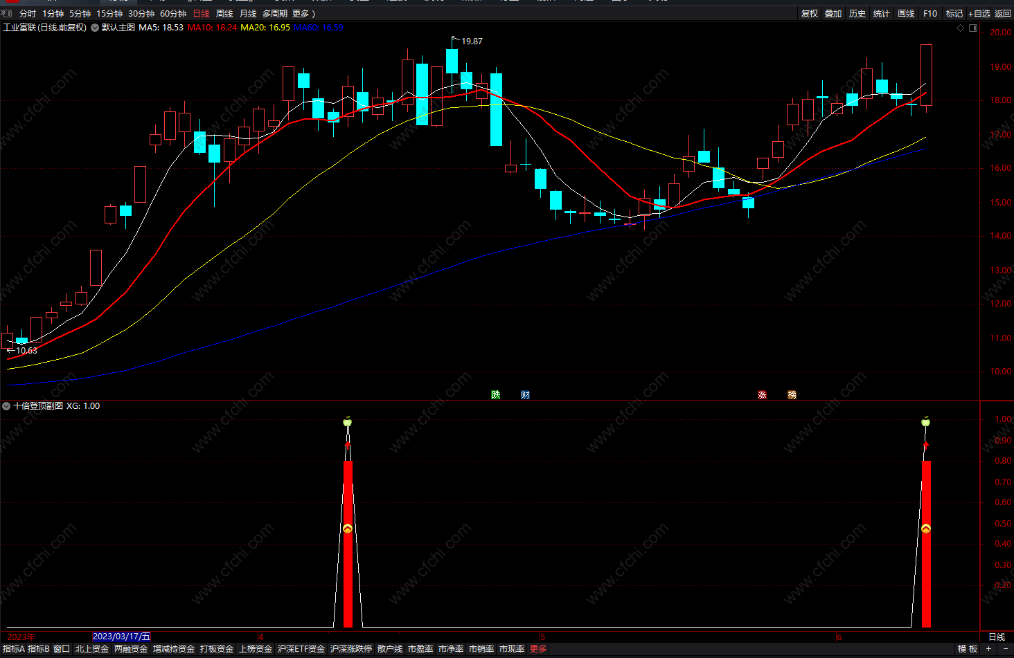Select the 15分钟 period
This screenshot has width=1014, height=658.
(109, 14)
